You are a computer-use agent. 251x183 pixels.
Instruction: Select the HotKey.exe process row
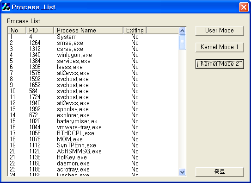pos(93,157)
